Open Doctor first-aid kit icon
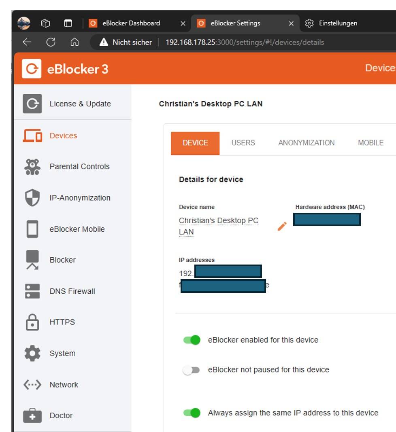The width and height of the screenshot is (396, 432). tap(32, 415)
